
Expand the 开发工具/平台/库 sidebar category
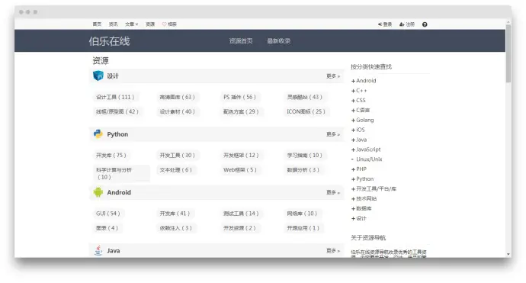(x=374, y=189)
